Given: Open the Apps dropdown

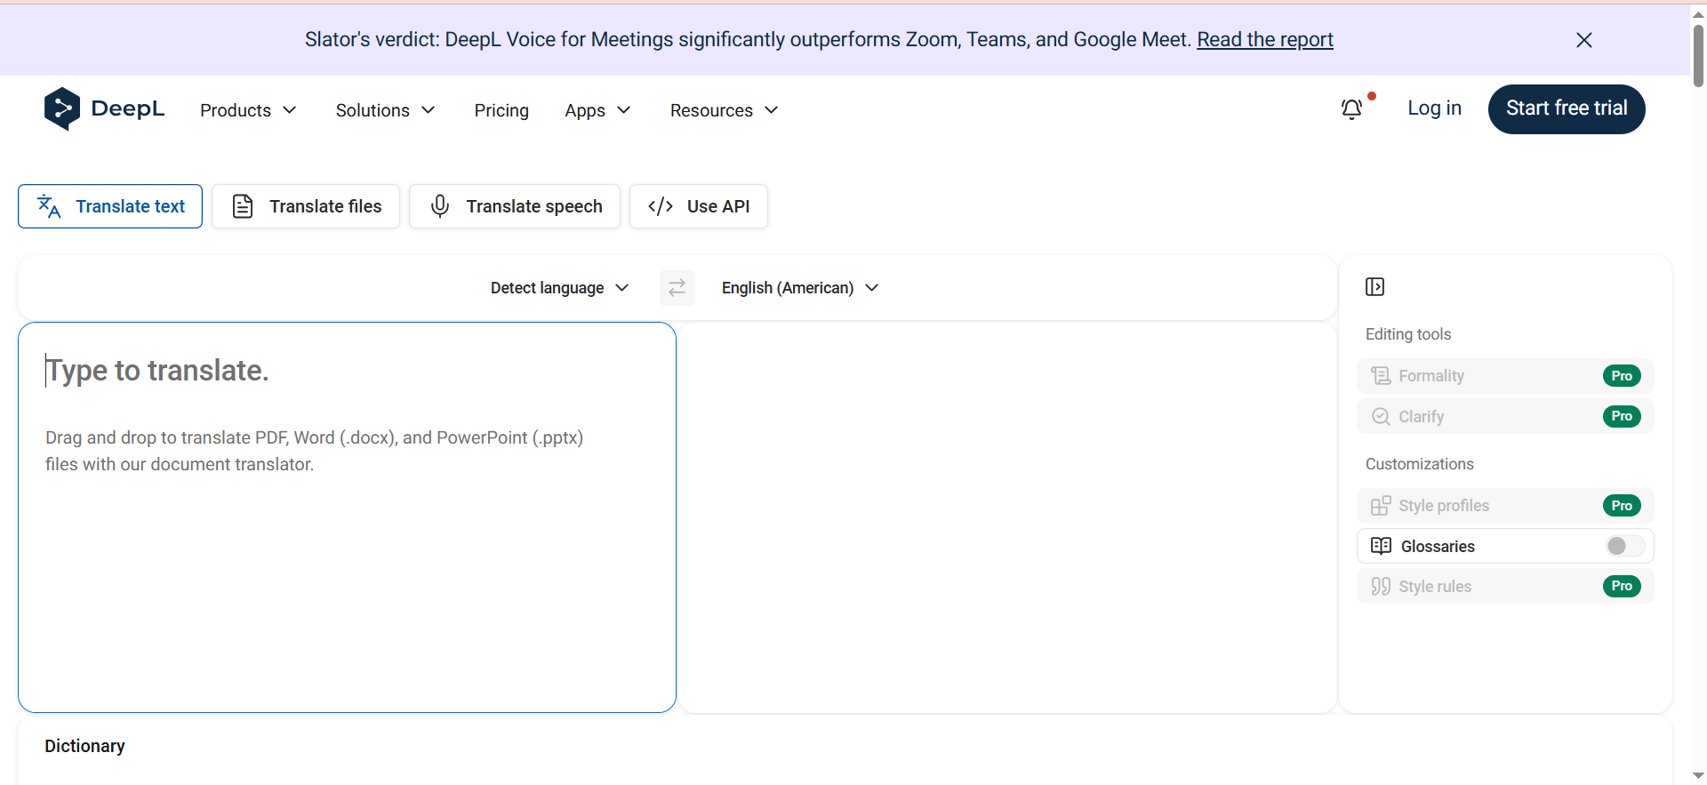Looking at the screenshot, I should [597, 110].
